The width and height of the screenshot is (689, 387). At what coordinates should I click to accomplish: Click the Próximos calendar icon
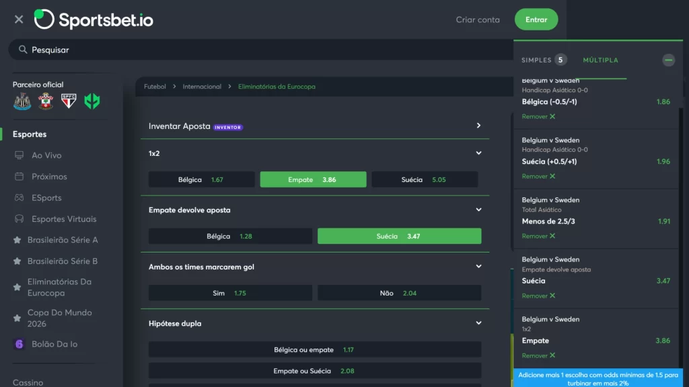19,177
